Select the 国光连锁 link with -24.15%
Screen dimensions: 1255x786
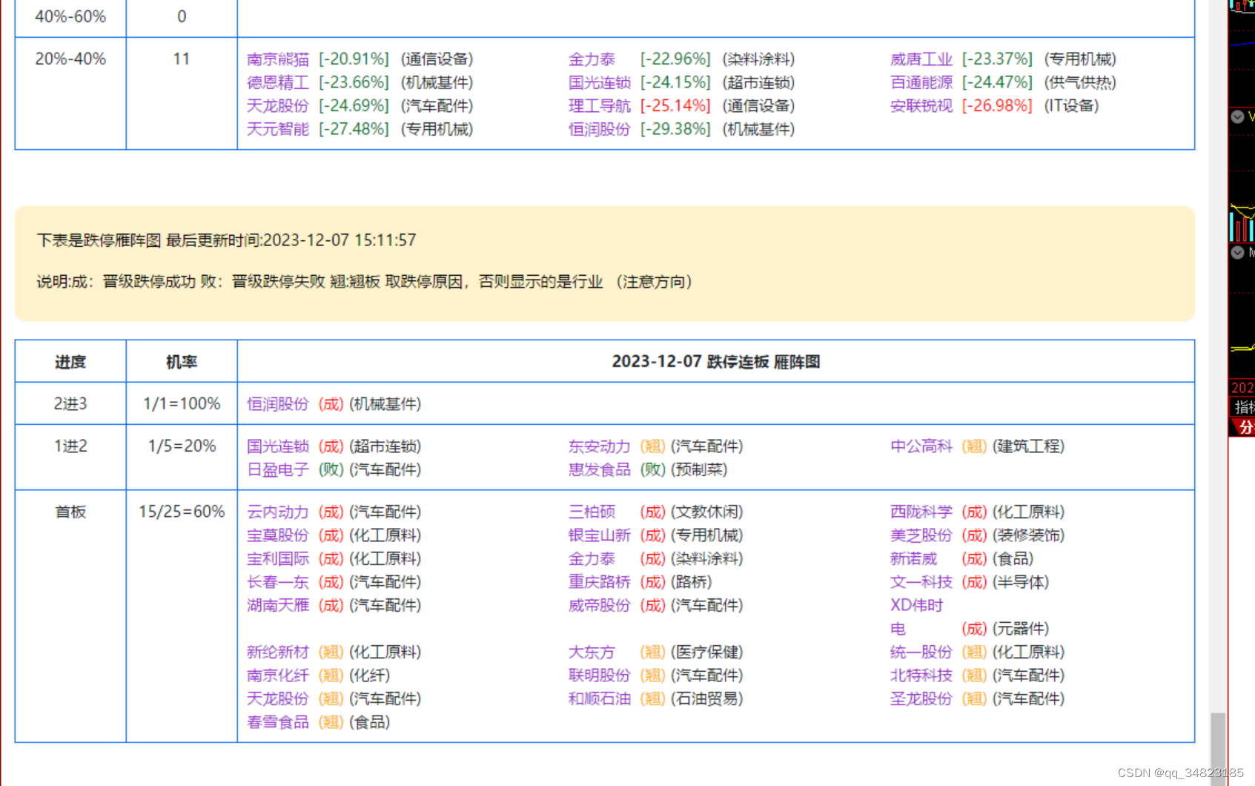click(x=599, y=82)
